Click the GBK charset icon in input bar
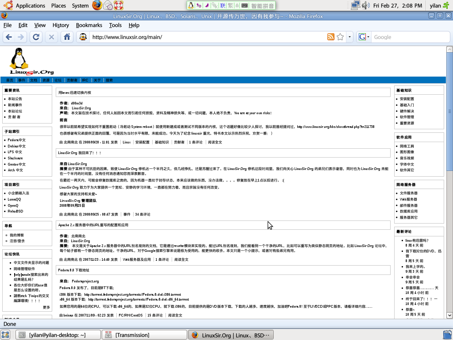453x340 pixels. click(x=215, y=5)
